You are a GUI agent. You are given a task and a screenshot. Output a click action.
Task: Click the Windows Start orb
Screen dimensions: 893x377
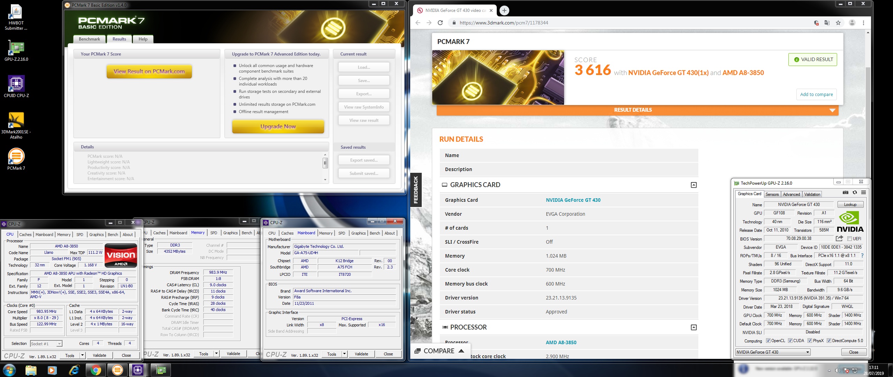pyautogui.click(x=9, y=370)
